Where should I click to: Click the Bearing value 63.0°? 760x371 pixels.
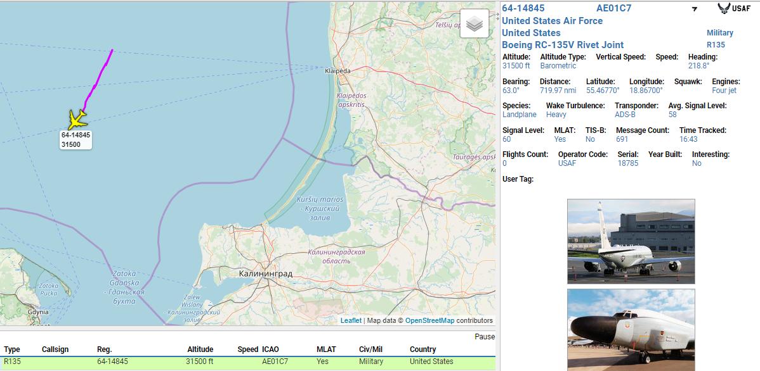pos(511,91)
